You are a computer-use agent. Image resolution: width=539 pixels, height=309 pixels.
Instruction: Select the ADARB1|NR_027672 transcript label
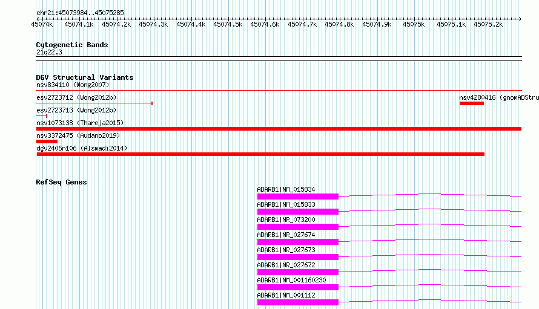(x=286, y=265)
